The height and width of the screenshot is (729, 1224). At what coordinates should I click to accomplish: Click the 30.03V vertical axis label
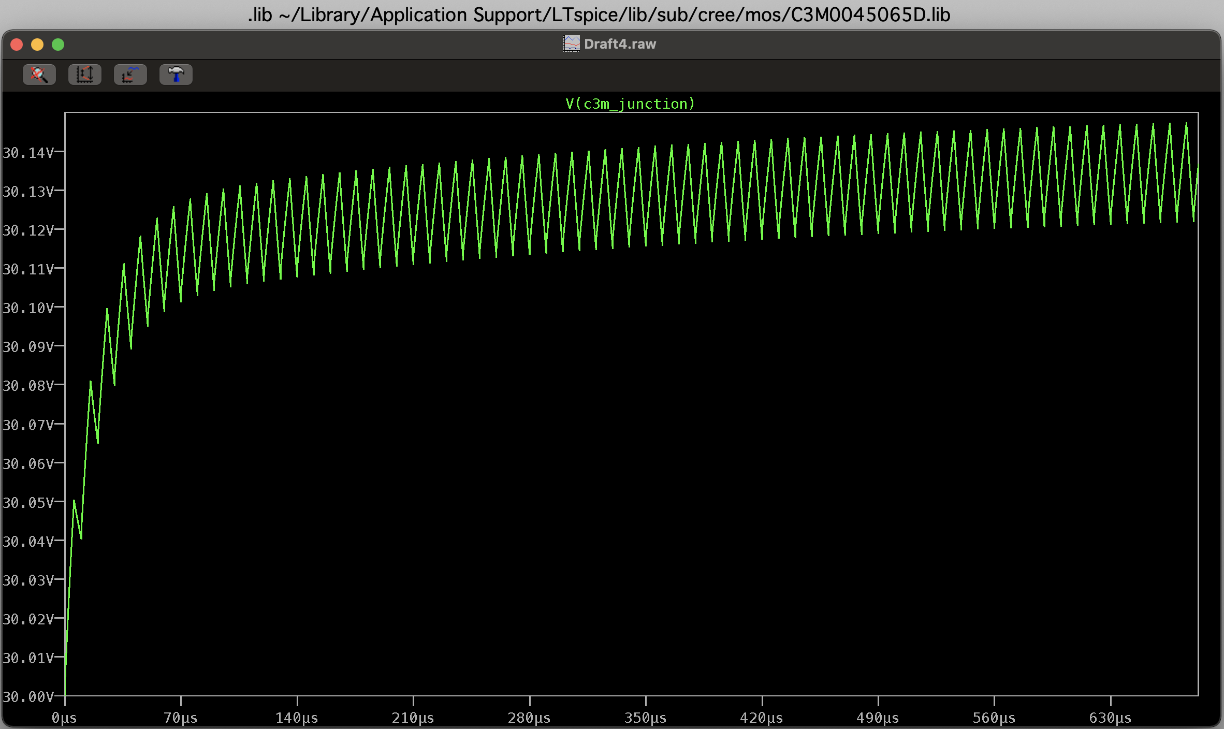28,580
